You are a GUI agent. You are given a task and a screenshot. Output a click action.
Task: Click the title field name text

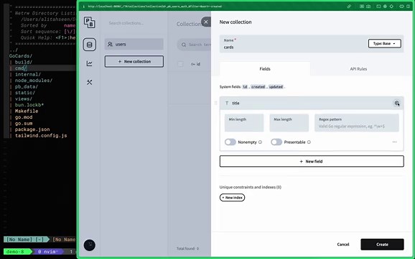(x=236, y=103)
